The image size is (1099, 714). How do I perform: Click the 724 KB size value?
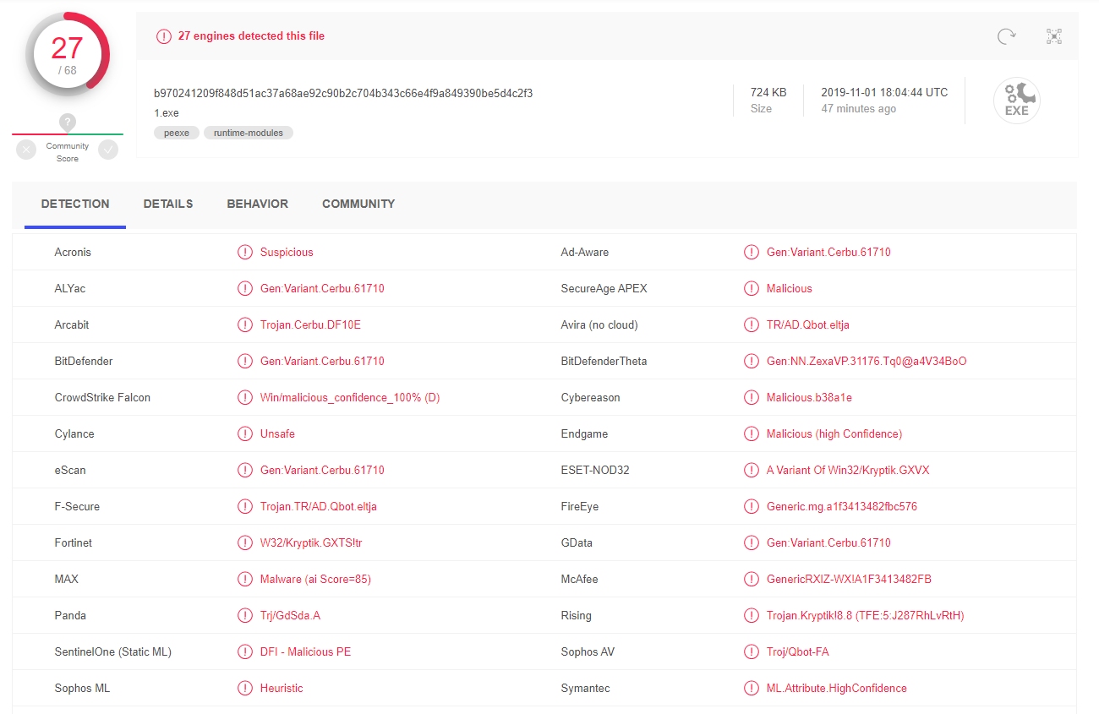pyautogui.click(x=768, y=92)
